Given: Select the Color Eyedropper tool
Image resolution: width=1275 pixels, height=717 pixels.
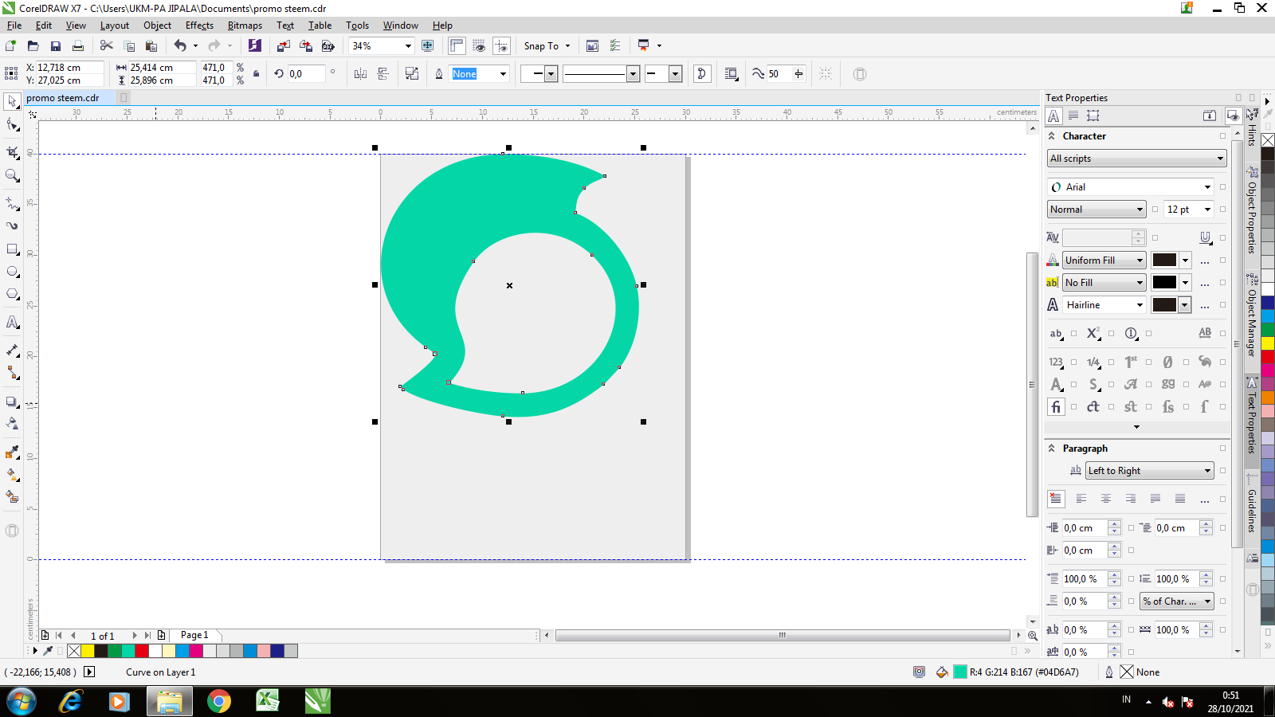Looking at the screenshot, I should click(12, 452).
